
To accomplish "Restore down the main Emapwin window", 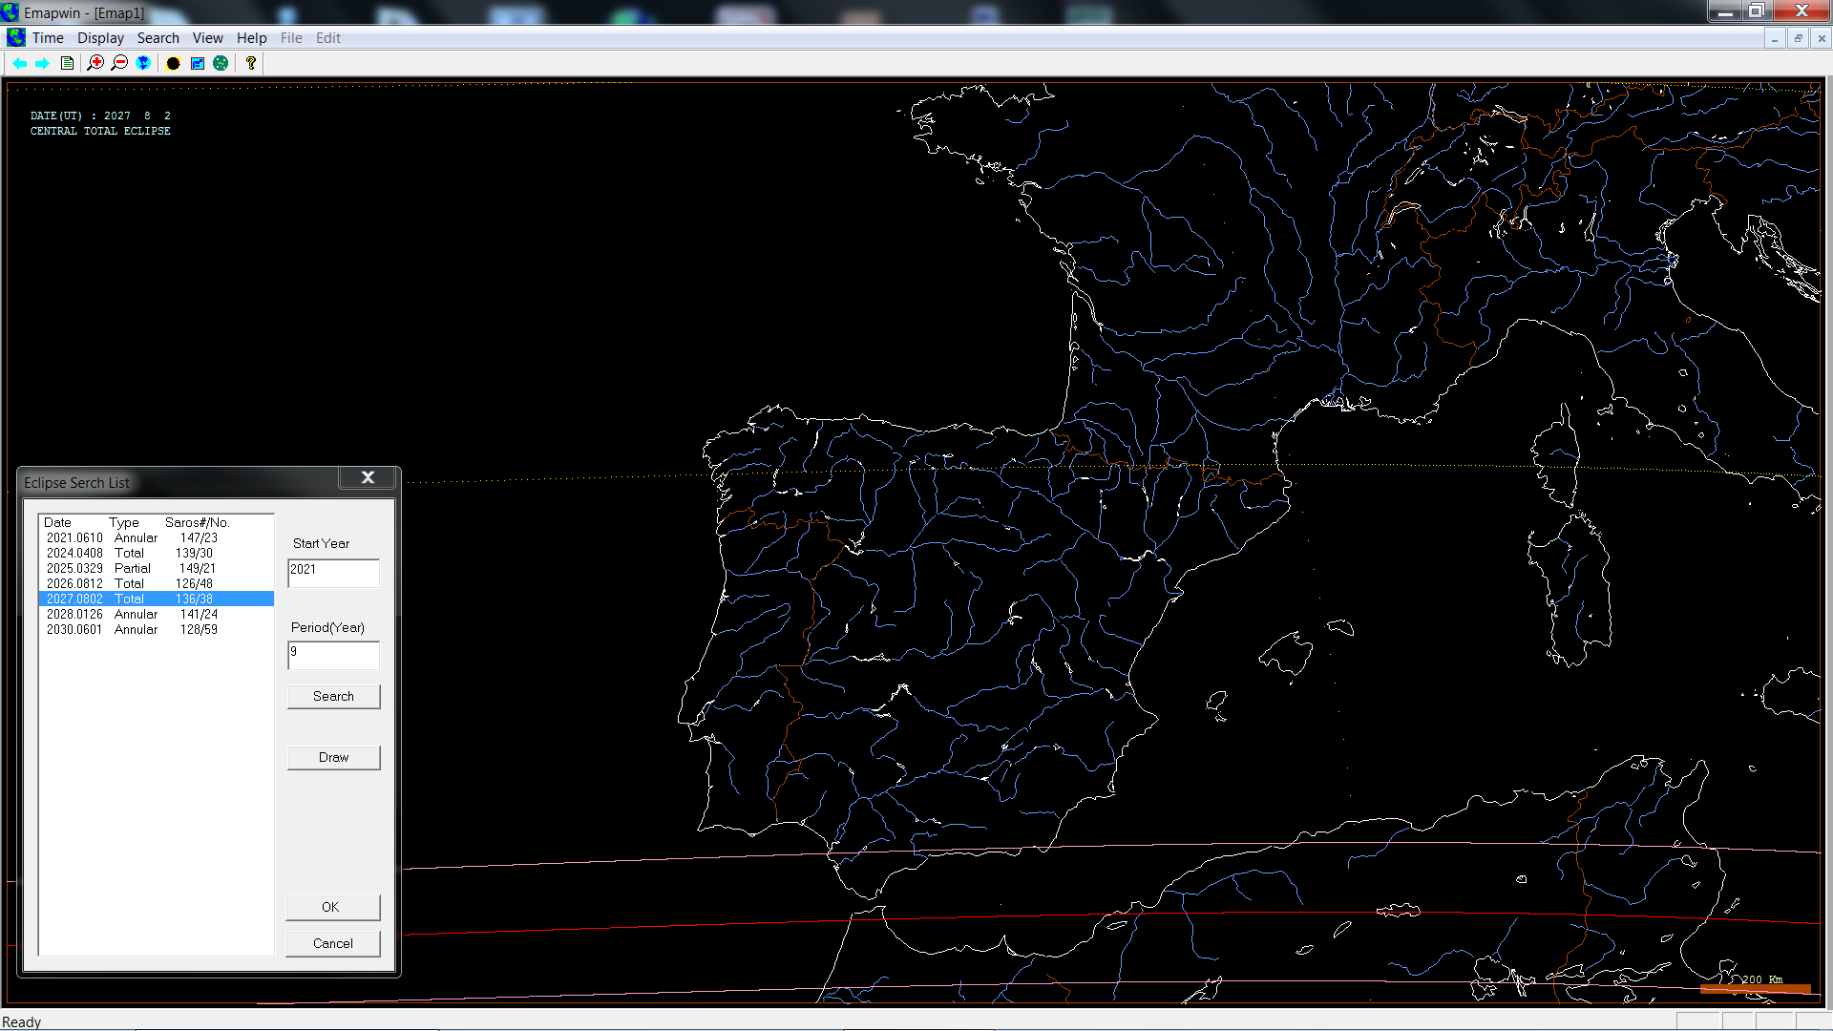I will pyautogui.click(x=1756, y=11).
